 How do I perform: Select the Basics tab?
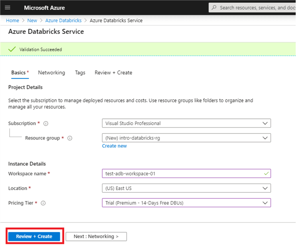(x=20, y=73)
